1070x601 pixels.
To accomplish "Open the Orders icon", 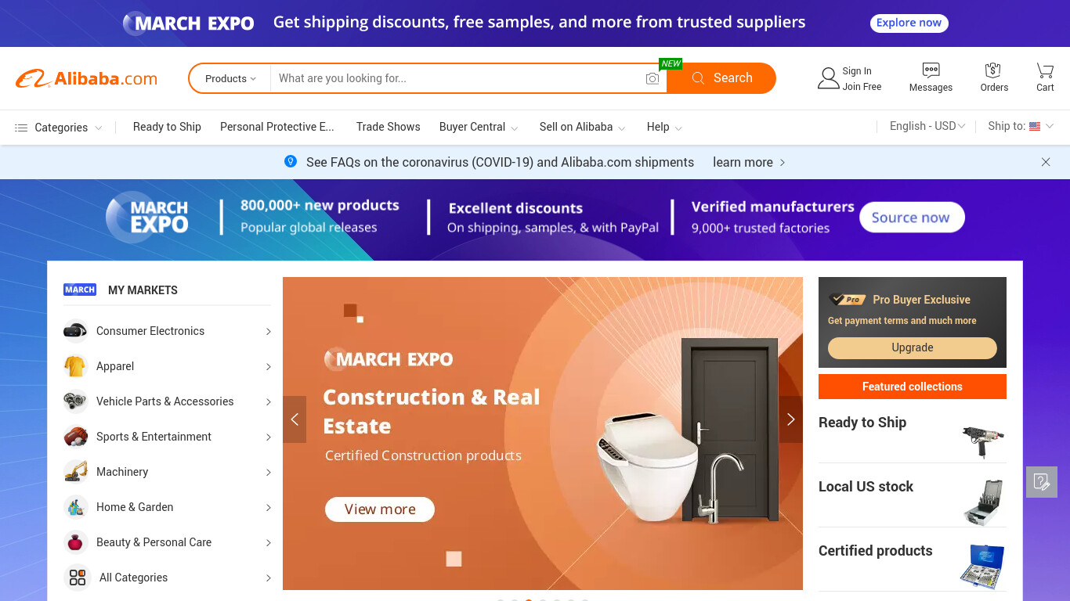I will pyautogui.click(x=993, y=70).
